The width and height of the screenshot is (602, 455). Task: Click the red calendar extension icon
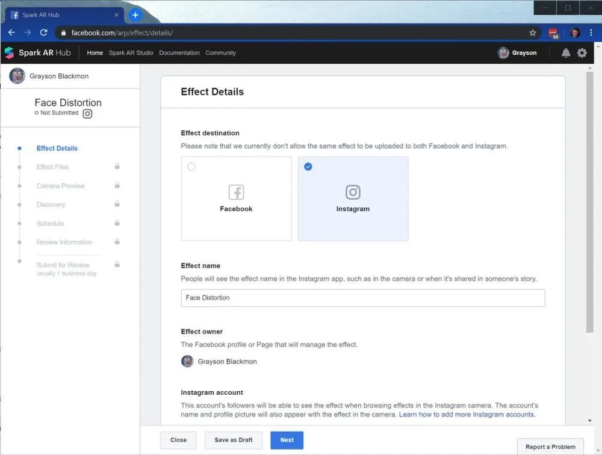[553, 33]
